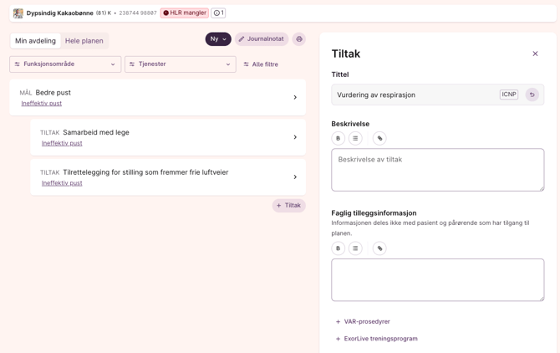Click the print icon button

[x=299, y=39]
